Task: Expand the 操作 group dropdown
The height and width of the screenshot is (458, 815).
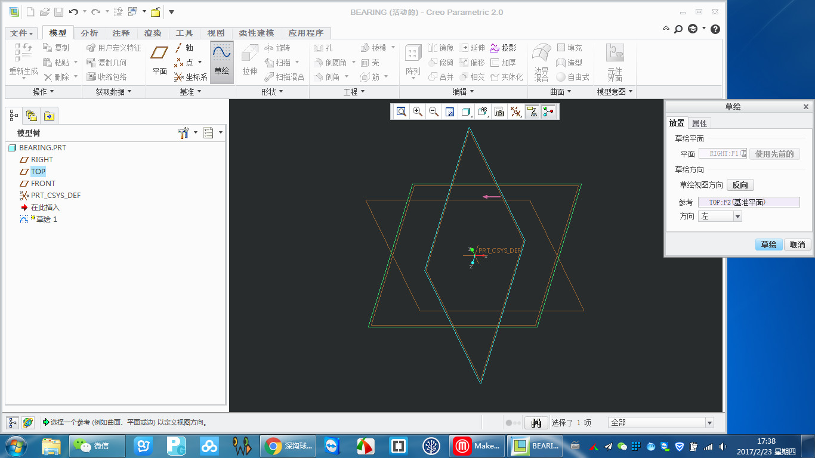Action: pos(44,92)
